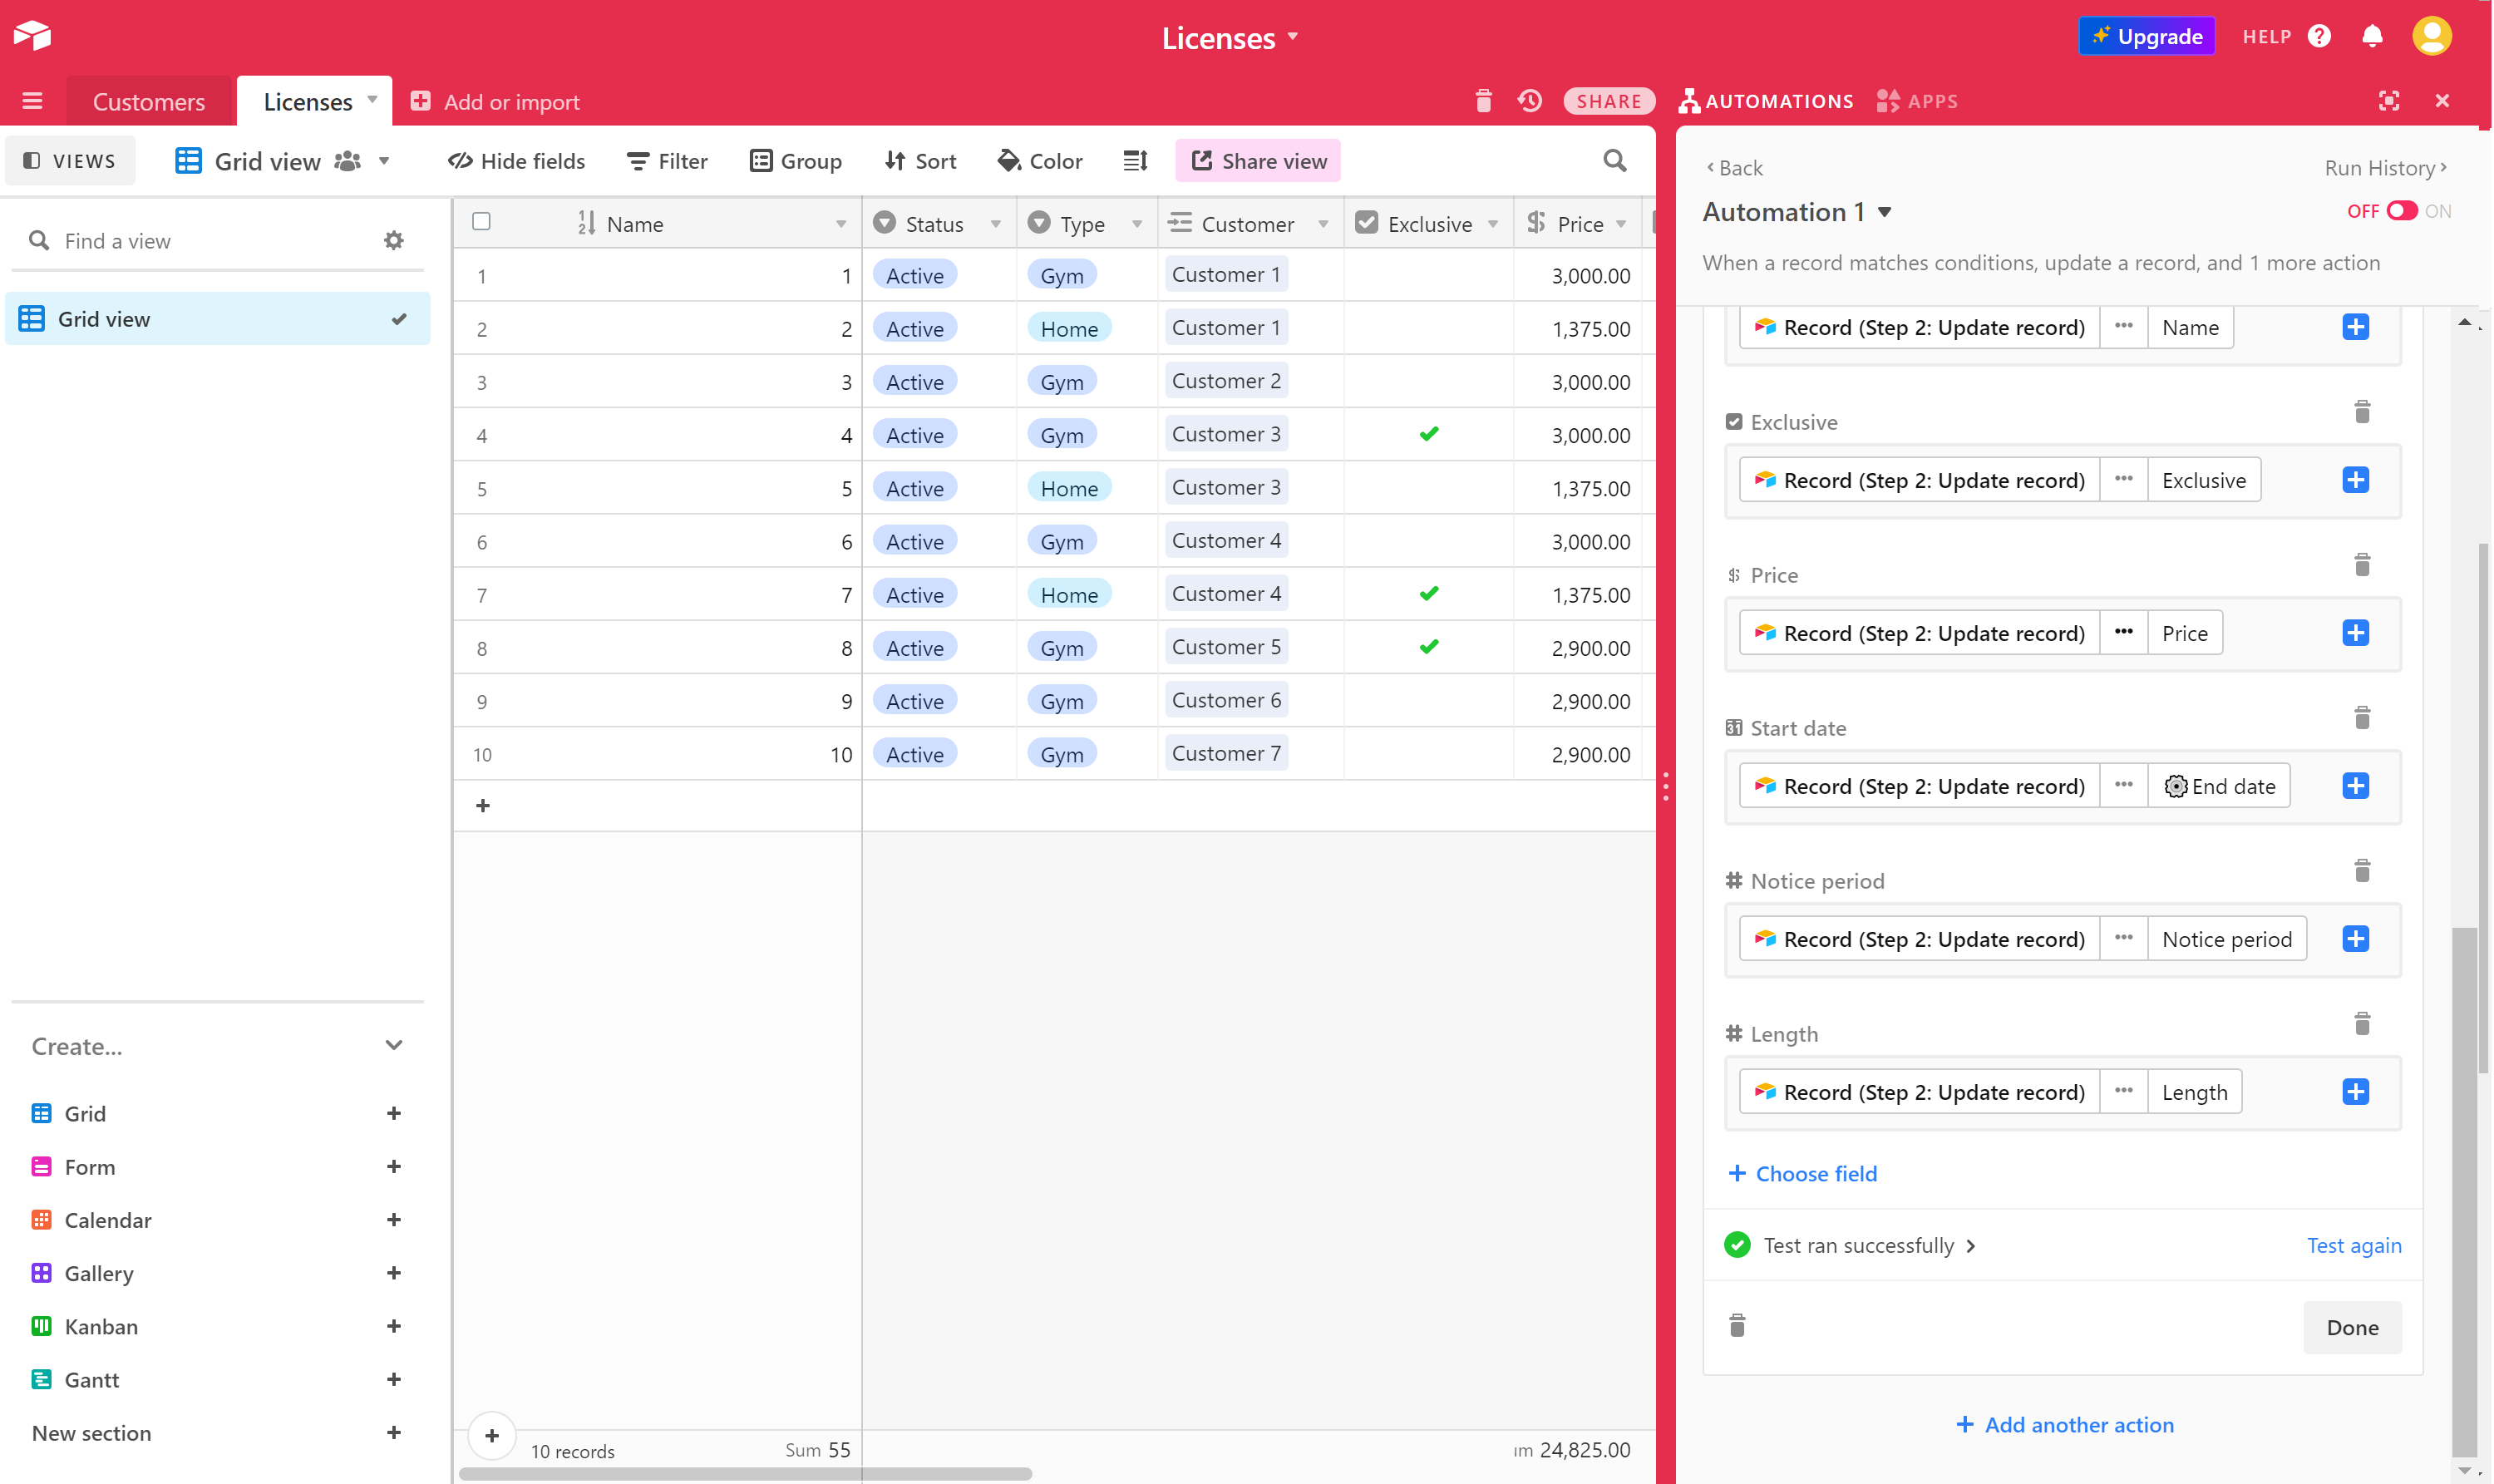Click Add or import tab
Screen dimensions: 2494x1484
pyautogui.click(x=495, y=101)
